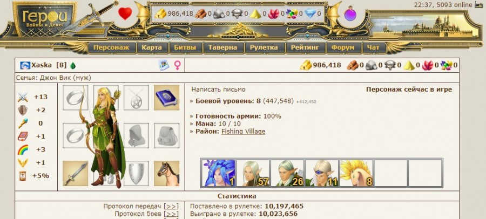Open the Форум menu item
Image resolution: width=486 pixels, height=219 pixels.
(343, 47)
